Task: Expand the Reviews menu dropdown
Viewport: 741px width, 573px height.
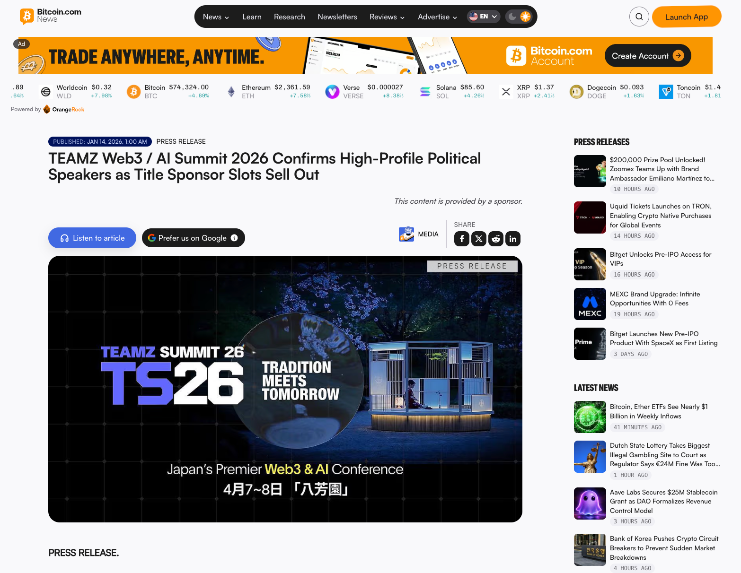Action: (x=387, y=17)
